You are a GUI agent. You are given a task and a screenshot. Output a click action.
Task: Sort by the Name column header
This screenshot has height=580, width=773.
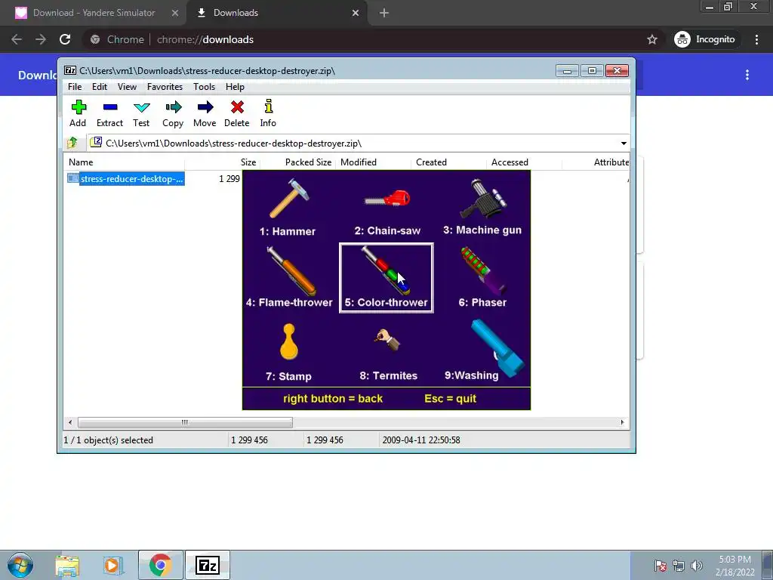click(x=124, y=162)
